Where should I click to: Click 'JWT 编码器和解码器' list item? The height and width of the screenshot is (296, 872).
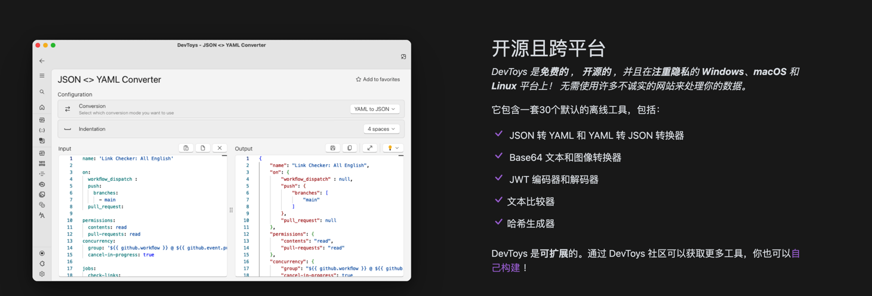(x=554, y=180)
